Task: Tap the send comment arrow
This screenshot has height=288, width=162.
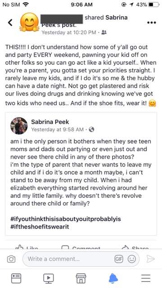Action: [150, 259]
